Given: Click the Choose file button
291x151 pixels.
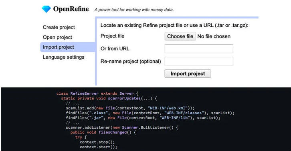Looking at the screenshot, I should point(180,36).
